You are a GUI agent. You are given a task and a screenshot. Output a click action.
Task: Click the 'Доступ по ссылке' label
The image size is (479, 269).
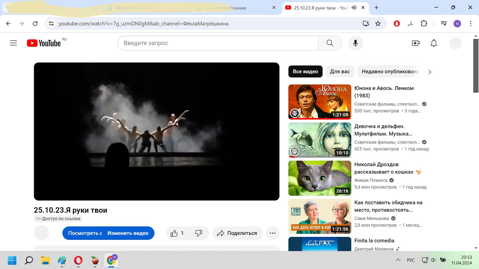pyautogui.click(x=58, y=219)
